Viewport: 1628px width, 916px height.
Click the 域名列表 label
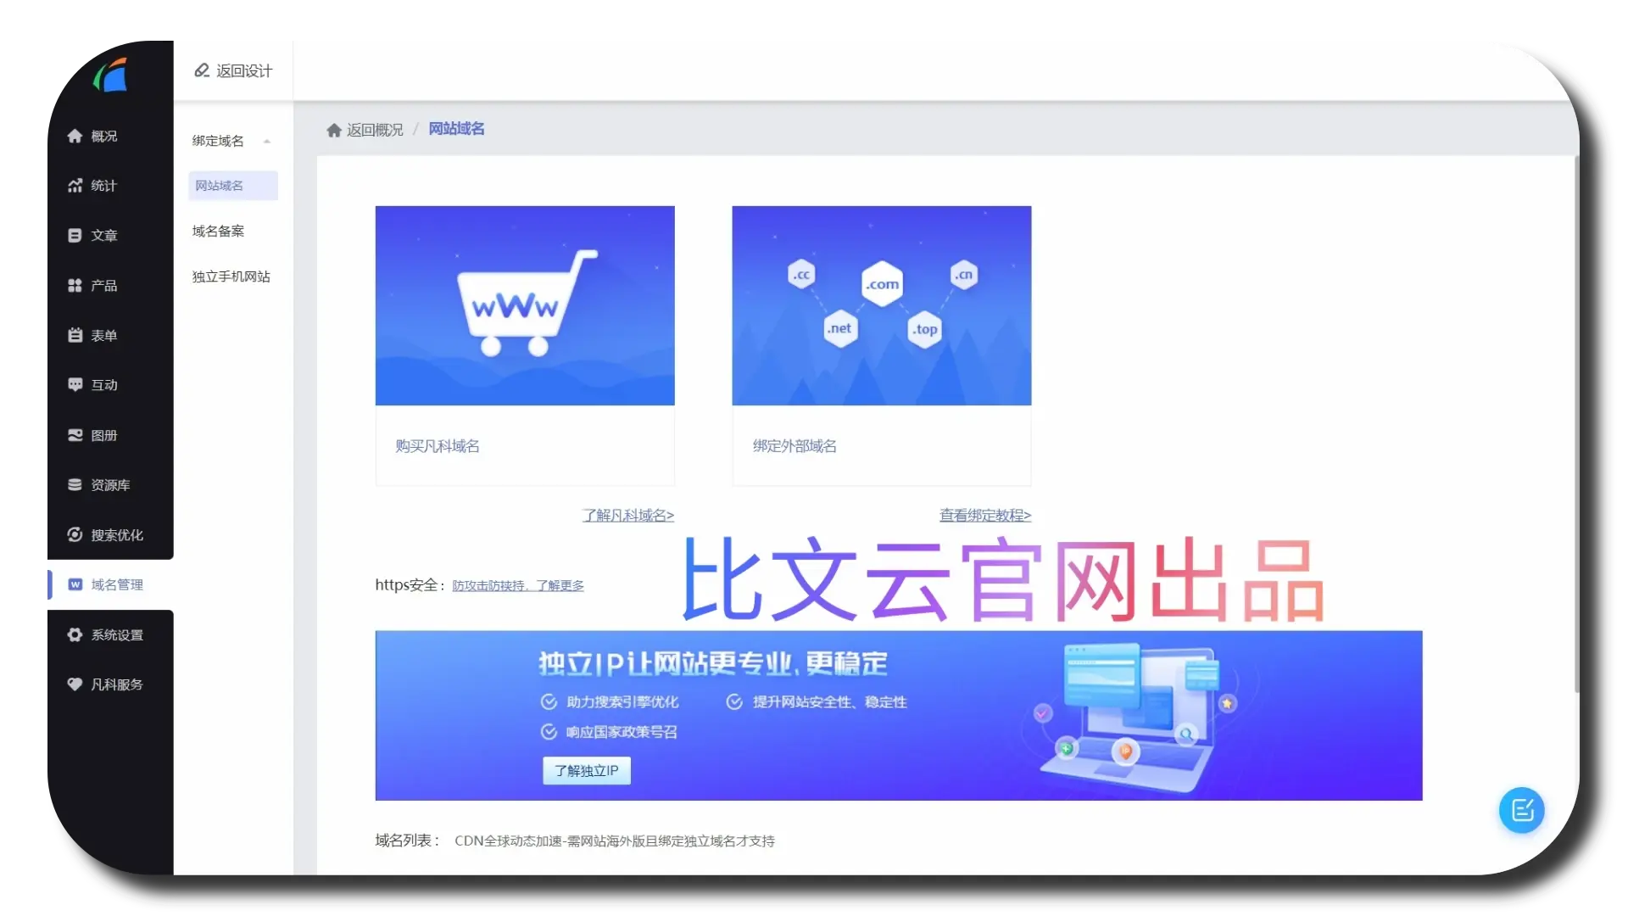pyautogui.click(x=407, y=841)
